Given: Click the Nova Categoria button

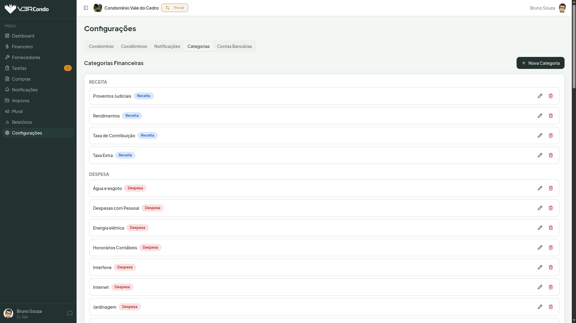Looking at the screenshot, I should tap(540, 63).
